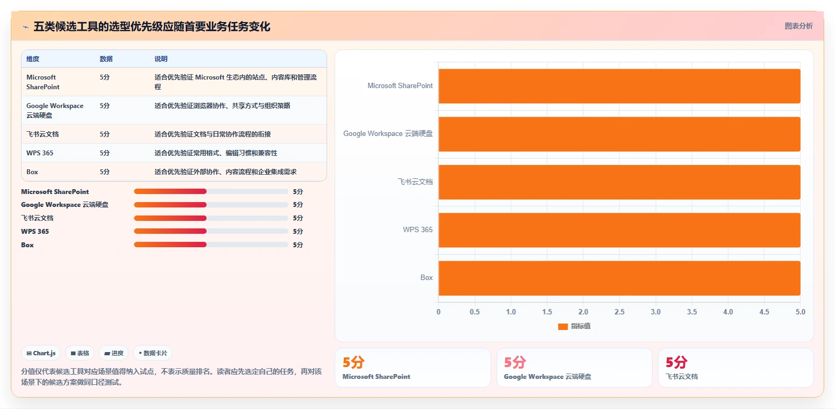835x409 pixels.
Task: Click the lightning icon beside the page title
Action: pyautogui.click(x=25, y=27)
